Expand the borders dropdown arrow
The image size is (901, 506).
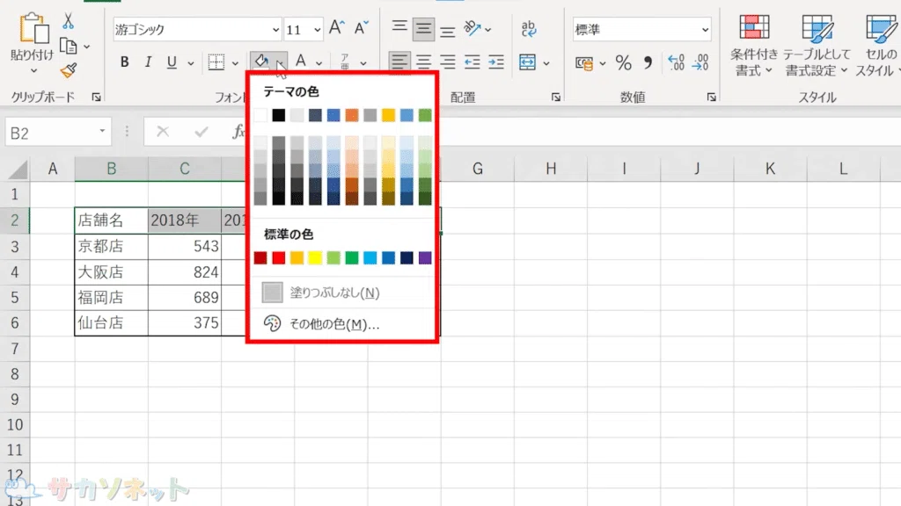coord(235,62)
